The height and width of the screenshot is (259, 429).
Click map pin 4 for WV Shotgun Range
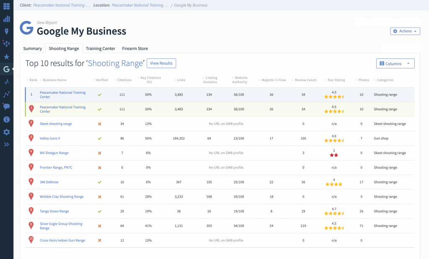(31, 152)
